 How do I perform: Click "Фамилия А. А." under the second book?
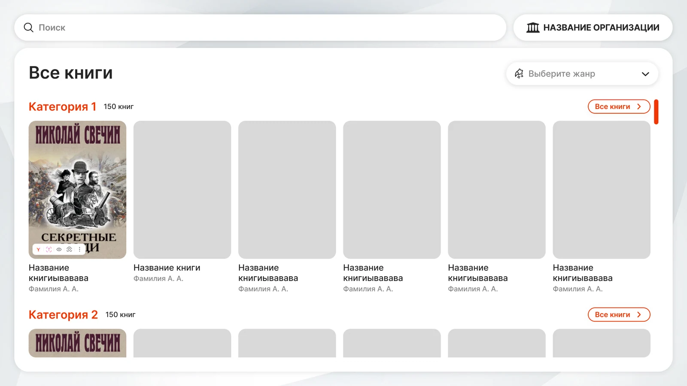point(158,278)
